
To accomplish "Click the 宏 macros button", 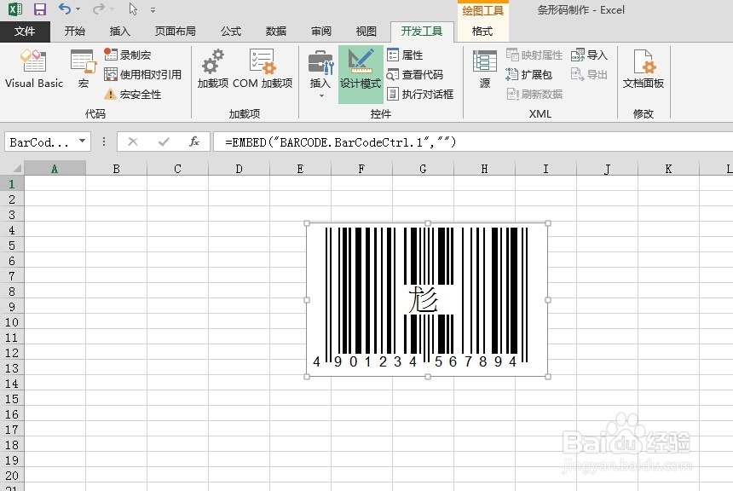I will pos(84,68).
